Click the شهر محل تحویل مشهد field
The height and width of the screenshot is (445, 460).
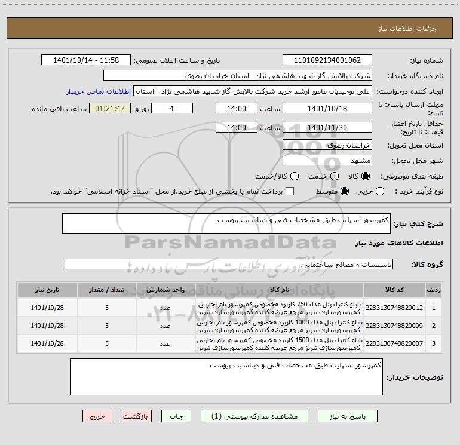327,161
